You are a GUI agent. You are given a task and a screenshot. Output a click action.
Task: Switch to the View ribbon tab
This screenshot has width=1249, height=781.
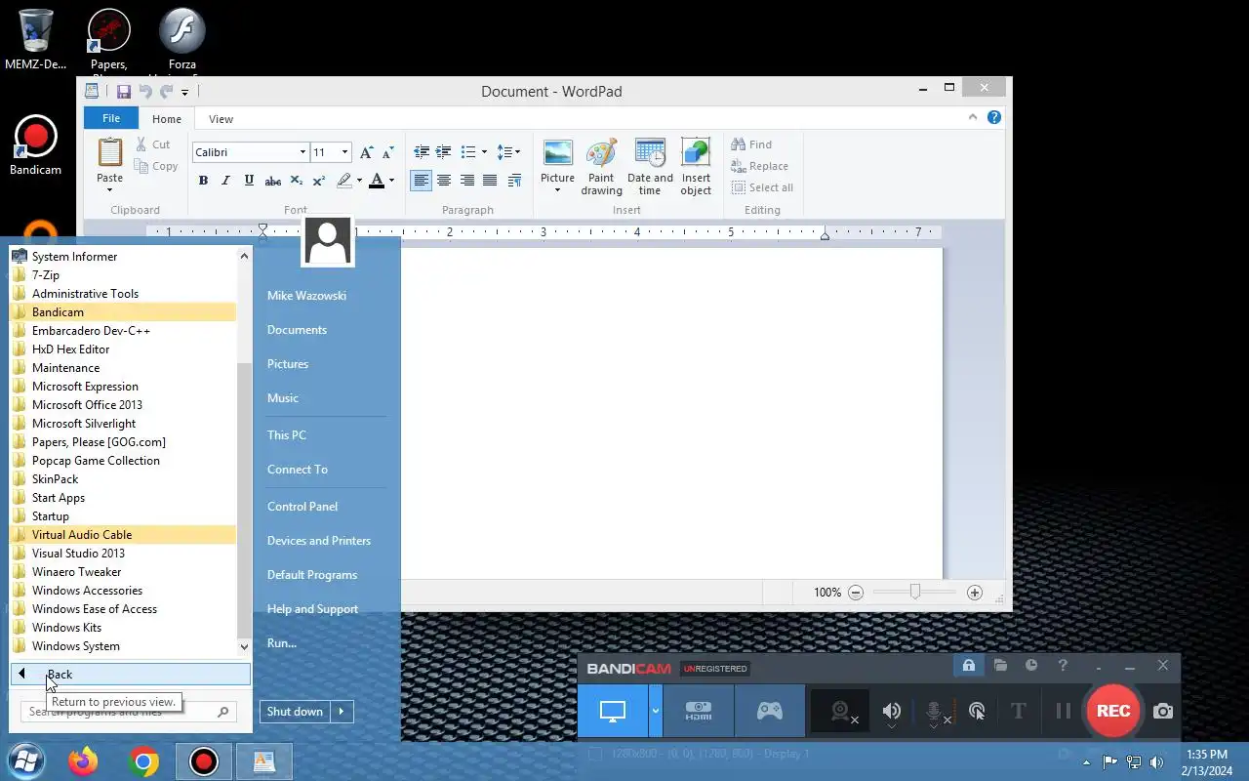tap(222, 119)
